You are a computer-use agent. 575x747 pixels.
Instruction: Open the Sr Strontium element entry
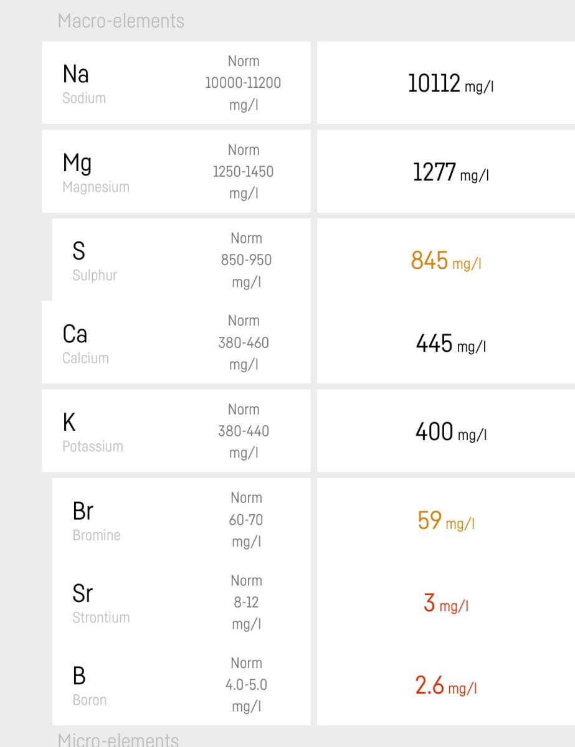(x=181, y=602)
